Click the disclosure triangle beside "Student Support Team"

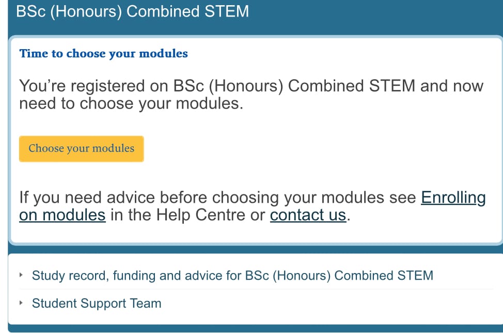point(20,304)
